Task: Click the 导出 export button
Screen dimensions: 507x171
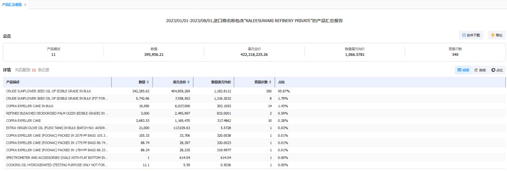Action: (496, 35)
